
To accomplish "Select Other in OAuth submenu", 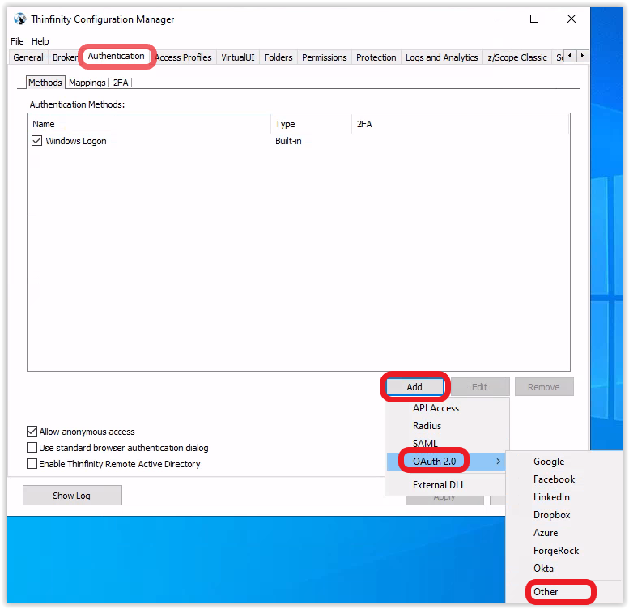I will coord(564,592).
